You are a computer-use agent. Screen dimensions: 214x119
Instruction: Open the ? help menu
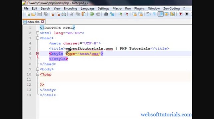pos(184,9)
